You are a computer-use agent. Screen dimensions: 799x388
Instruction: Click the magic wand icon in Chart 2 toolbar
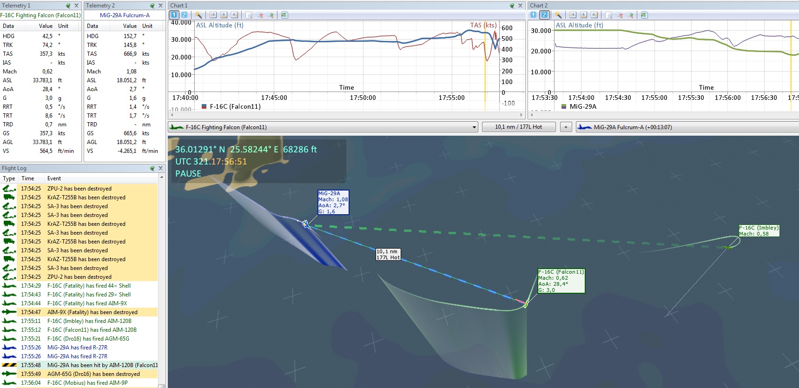558,15
